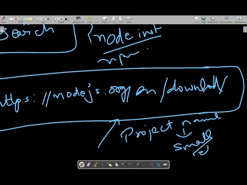Select the small eraser size

[57, 19]
